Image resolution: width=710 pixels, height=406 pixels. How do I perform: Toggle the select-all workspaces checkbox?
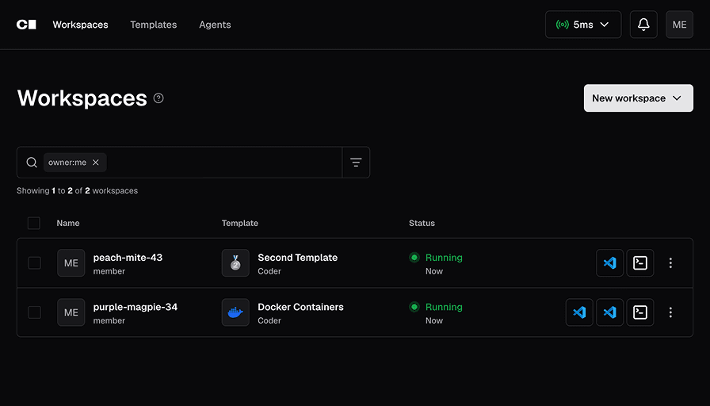click(34, 223)
